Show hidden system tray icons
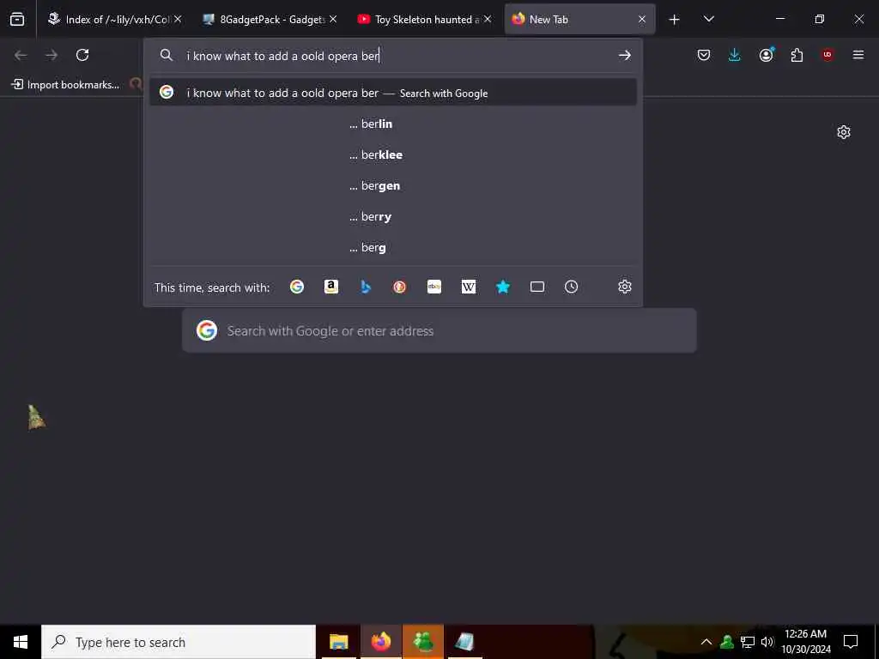 tap(706, 642)
